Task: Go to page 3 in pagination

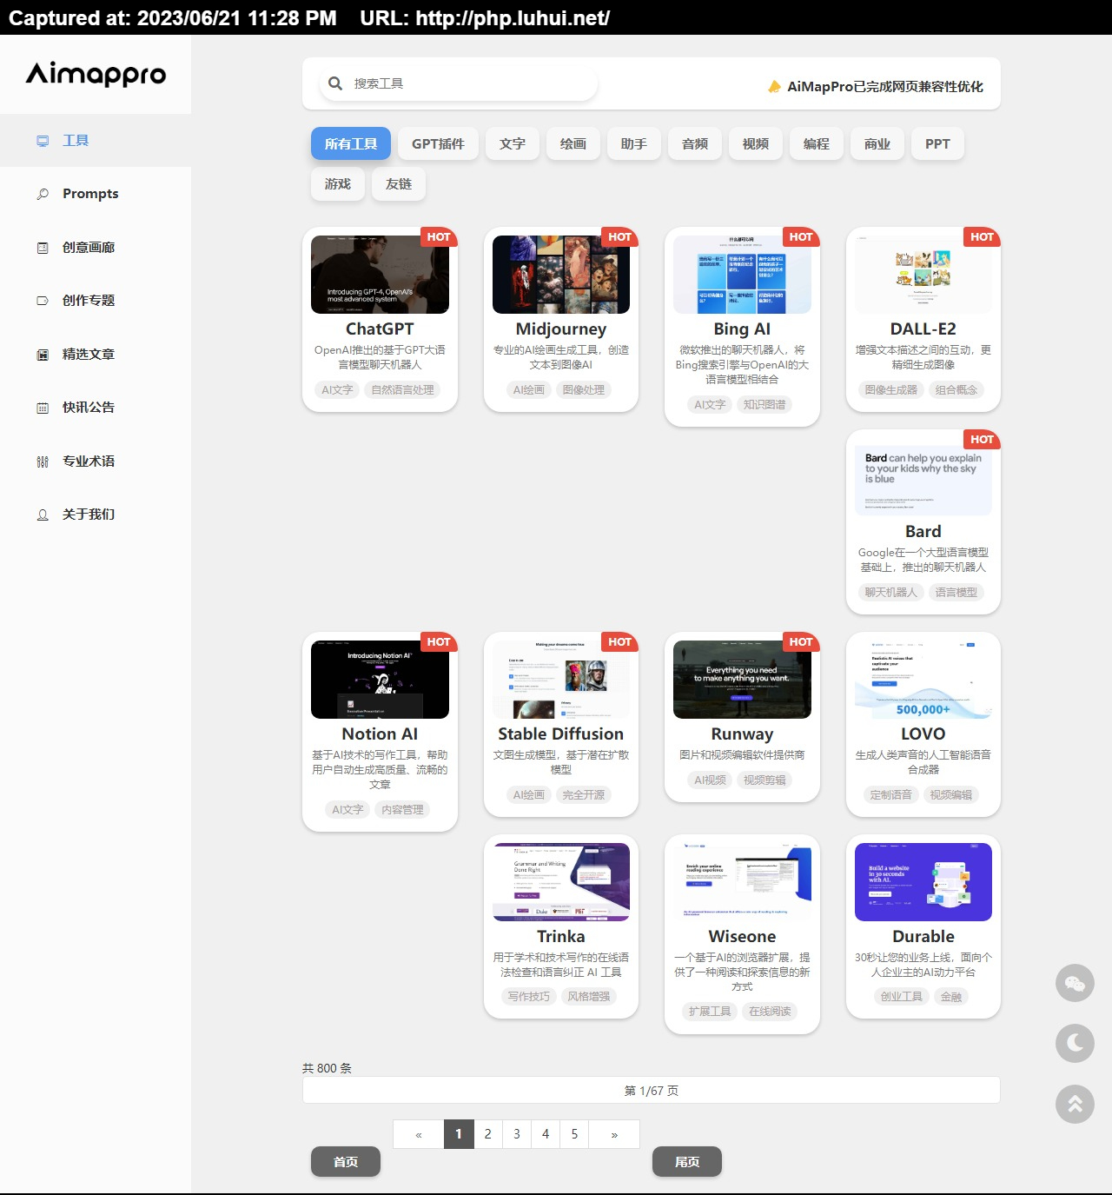Action: pyautogui.click(x=517, y=1134)
